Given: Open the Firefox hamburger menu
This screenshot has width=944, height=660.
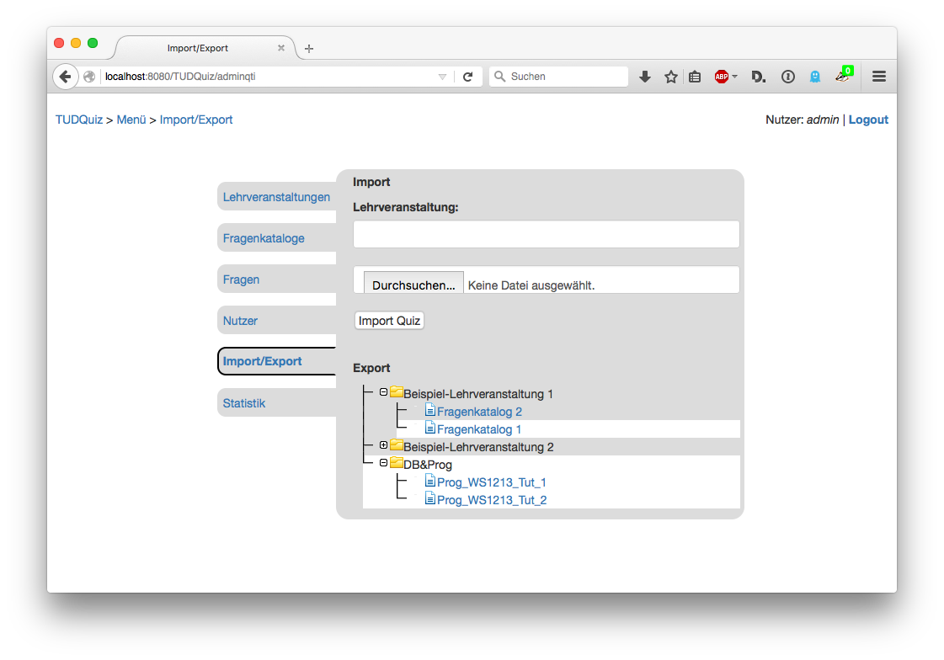Looking at the screenshot, I should 878,77.
